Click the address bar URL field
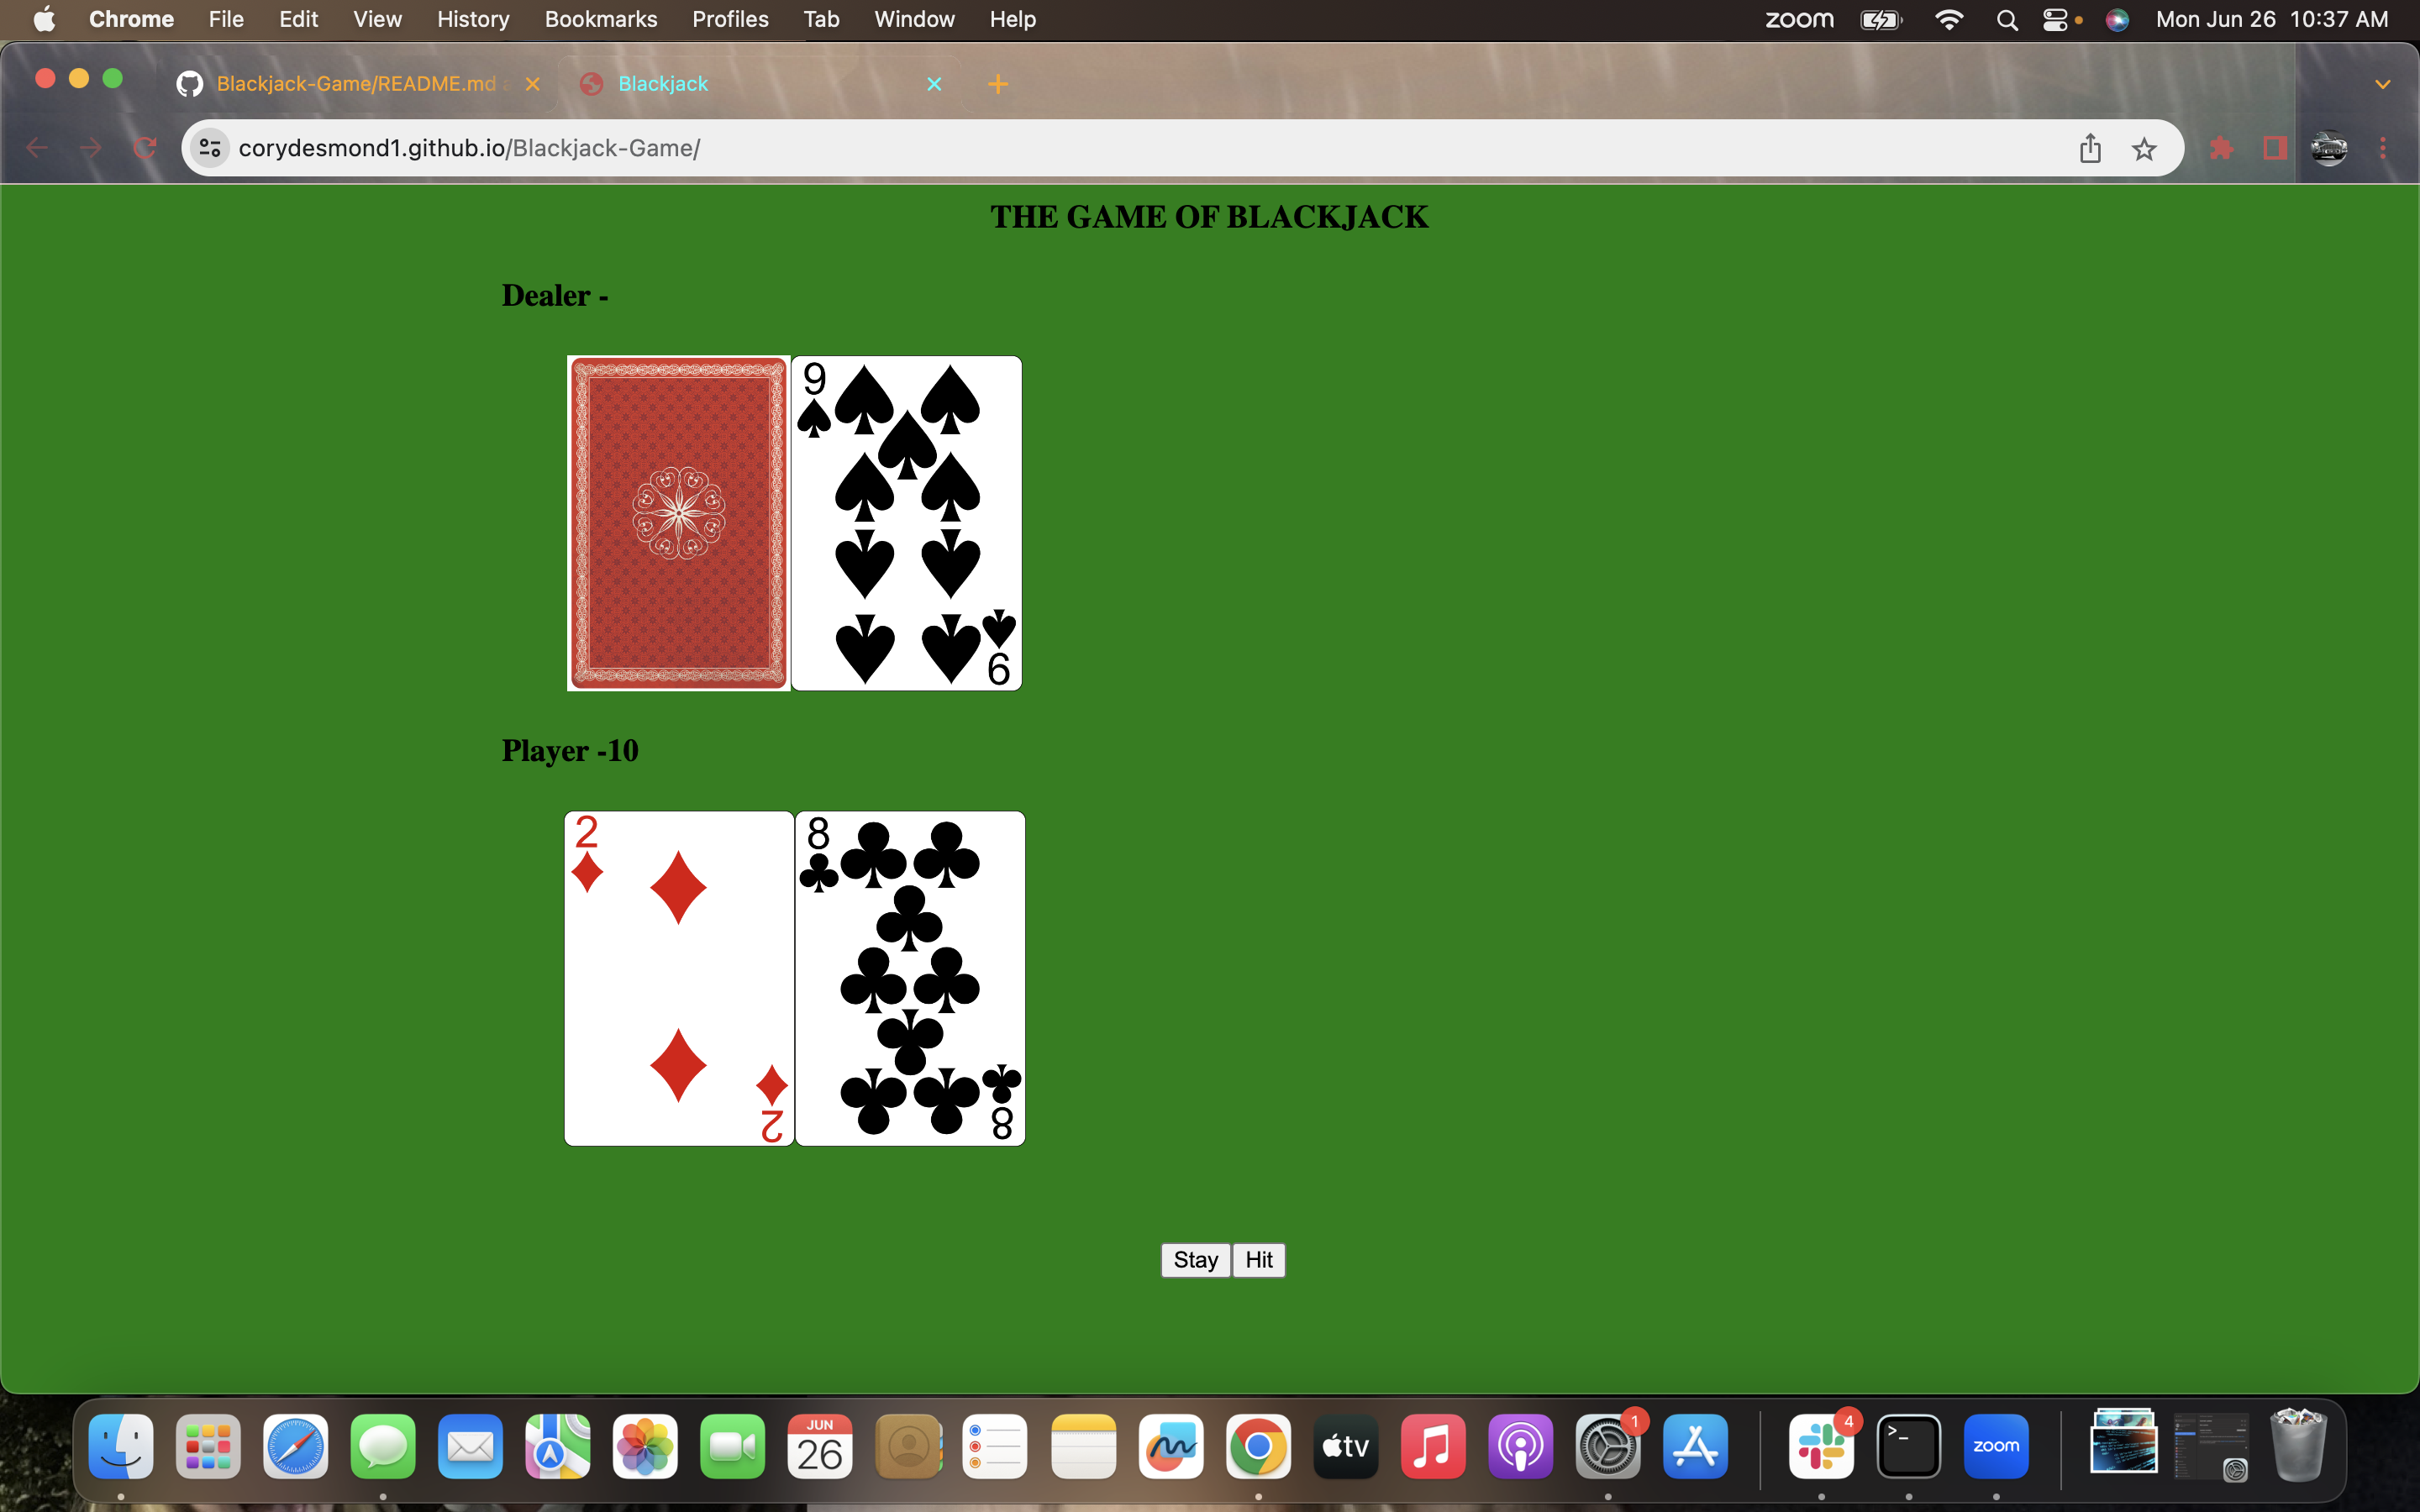The image size is (2420, 1512). 700,147
